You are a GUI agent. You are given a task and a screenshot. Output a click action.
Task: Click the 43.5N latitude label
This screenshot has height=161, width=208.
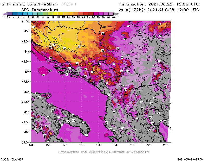pyautogui.click(x=25, y=61)
